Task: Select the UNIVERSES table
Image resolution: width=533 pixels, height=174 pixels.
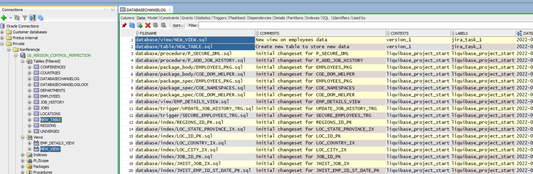Action: 50,131
